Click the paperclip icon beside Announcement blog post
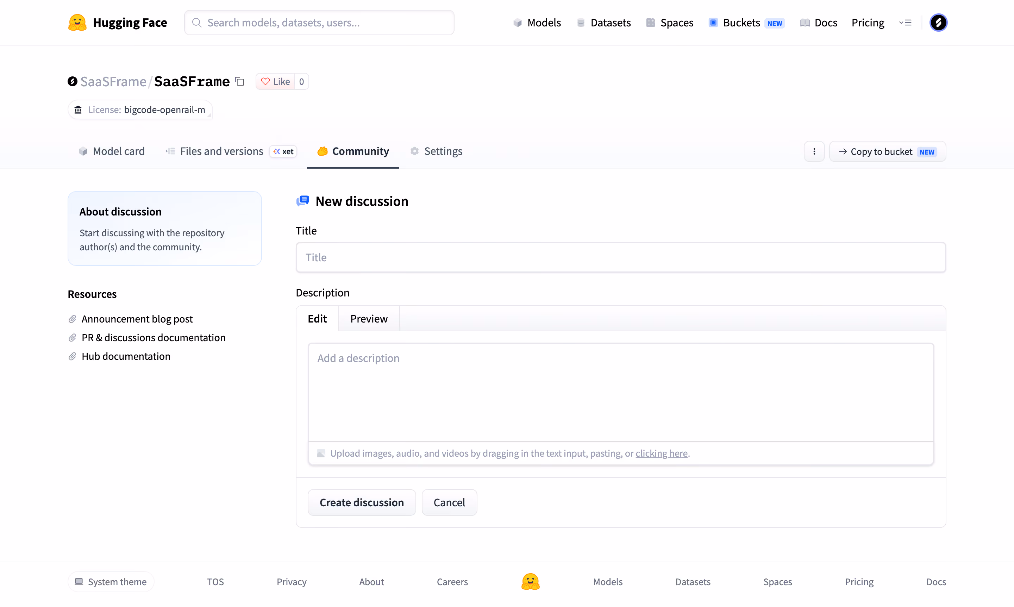This screenshot has width=1014, height=607. coord(73,319)
